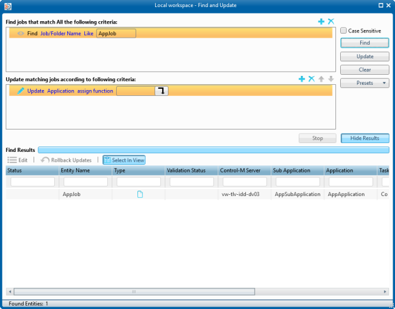Click the job type icon in AppJob row
Screen dimensions: 395x309
coord(140,194)
